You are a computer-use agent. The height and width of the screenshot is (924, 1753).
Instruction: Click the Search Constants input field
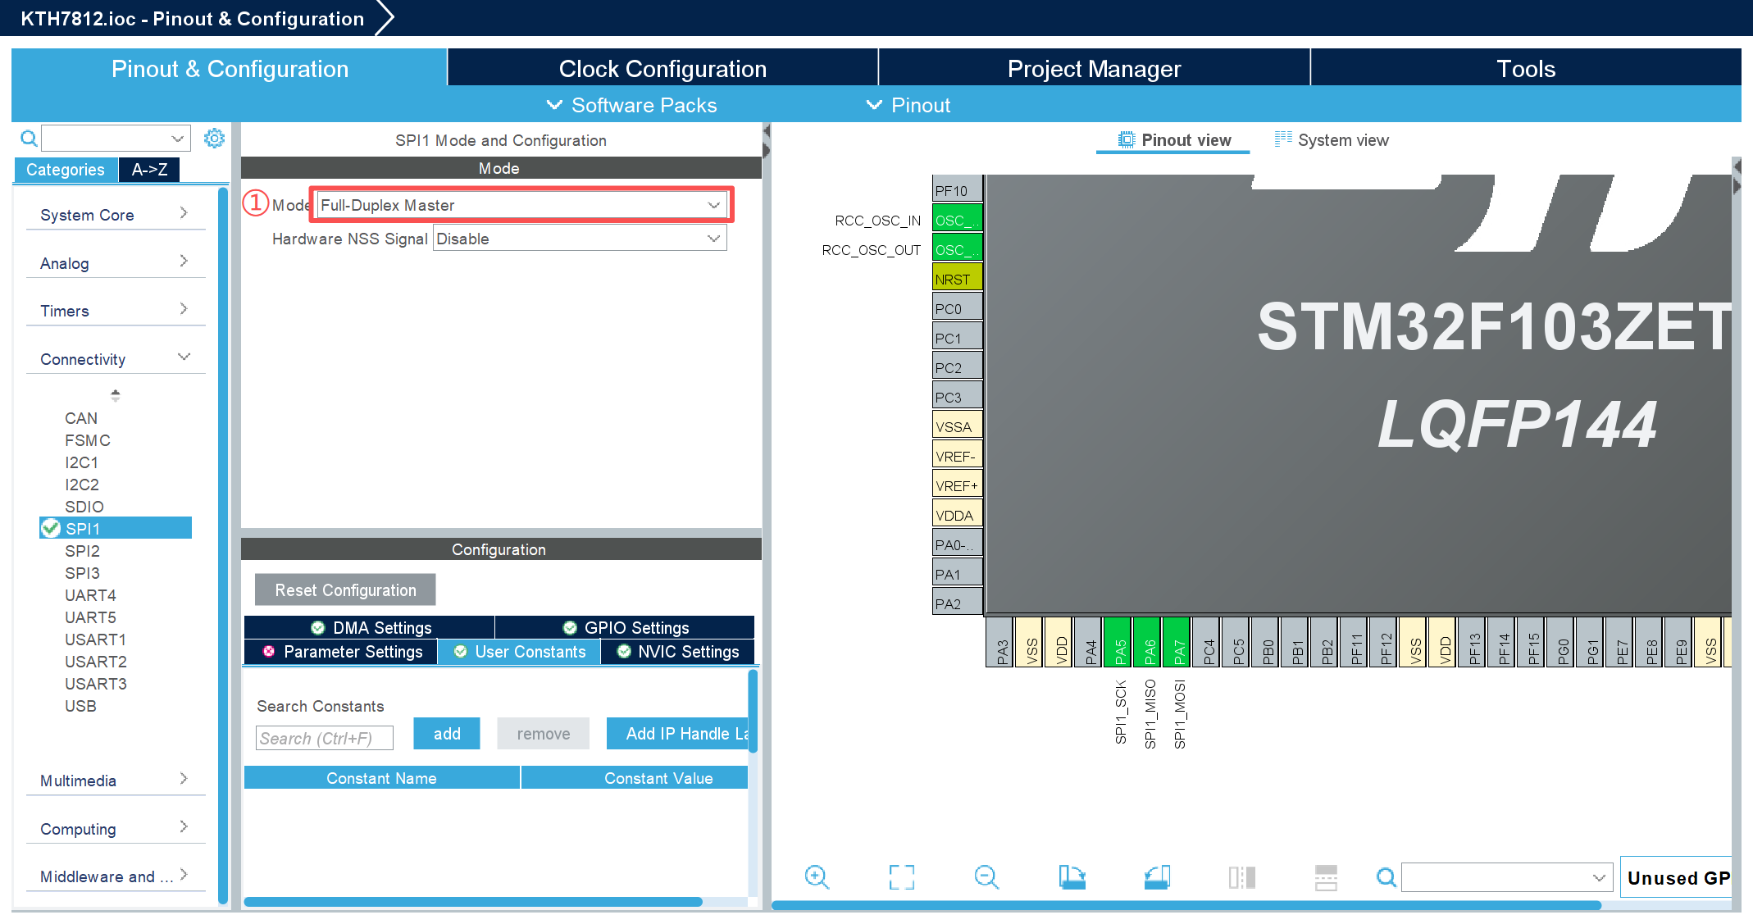(x=325, y=738)
